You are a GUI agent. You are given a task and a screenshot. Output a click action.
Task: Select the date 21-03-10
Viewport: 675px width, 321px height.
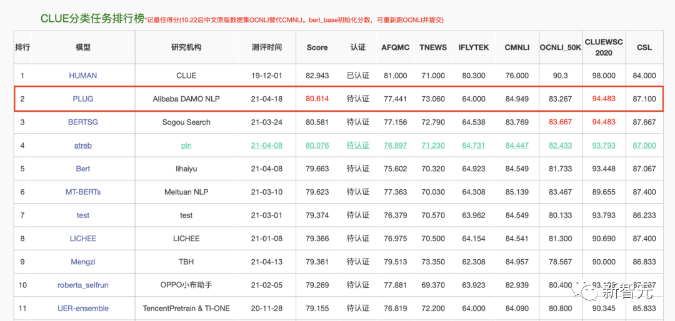coord(266,192)
